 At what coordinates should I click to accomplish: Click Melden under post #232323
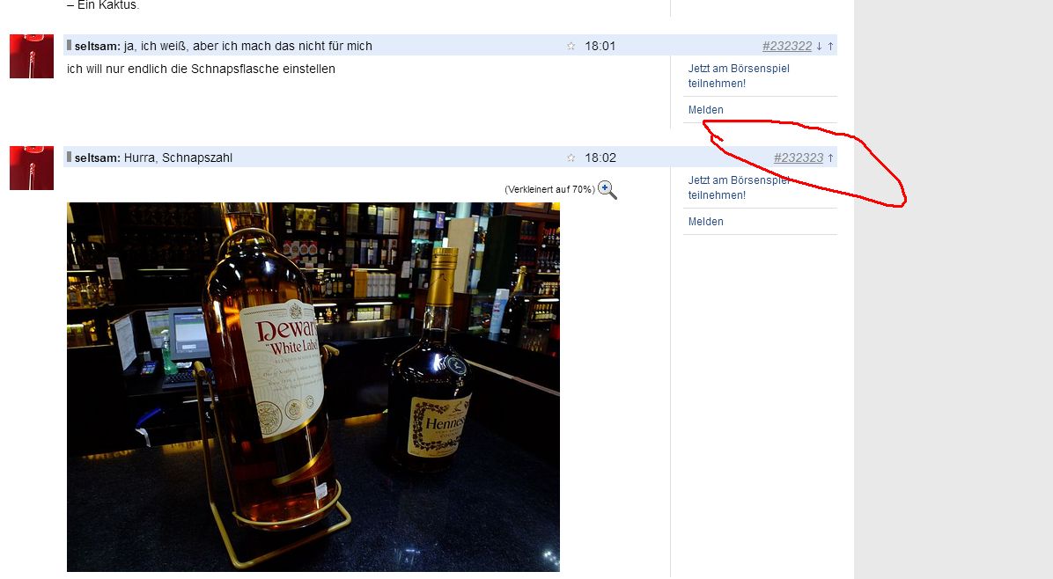tap(706, 222)
